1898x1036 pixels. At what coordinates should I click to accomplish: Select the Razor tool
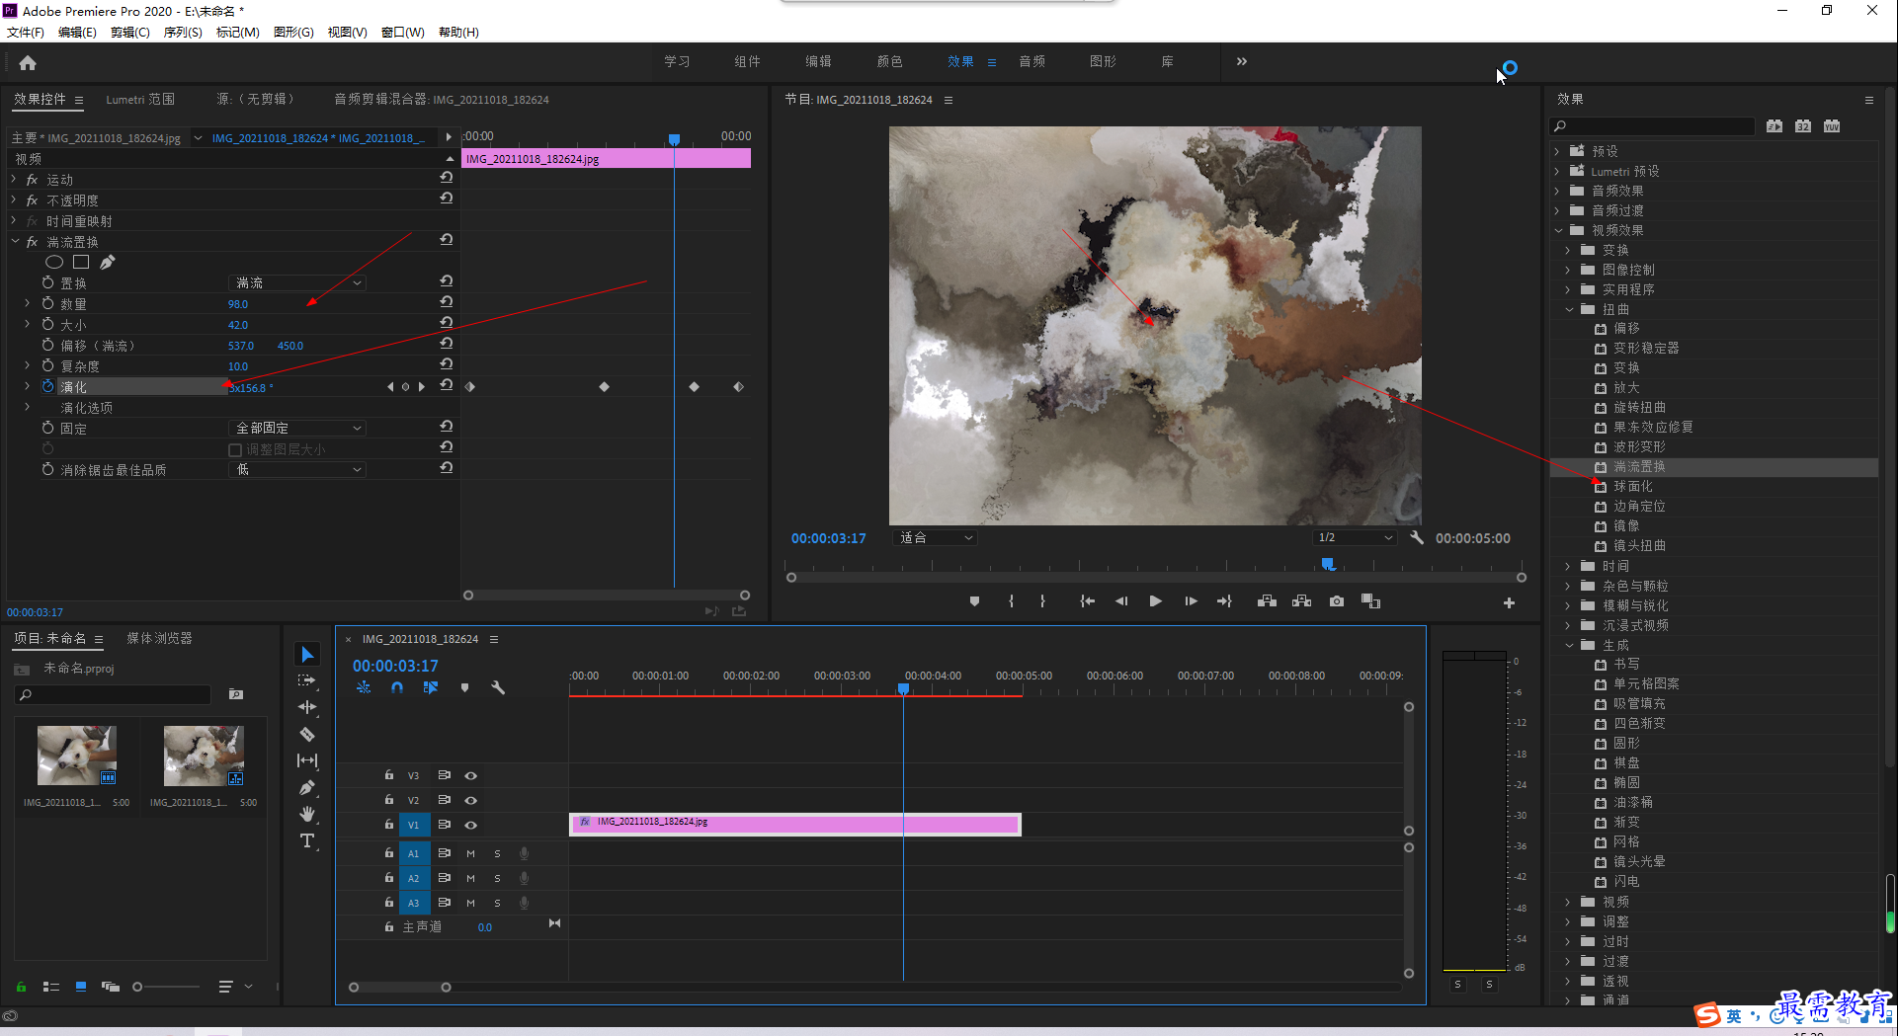click(x=307, y=734)
